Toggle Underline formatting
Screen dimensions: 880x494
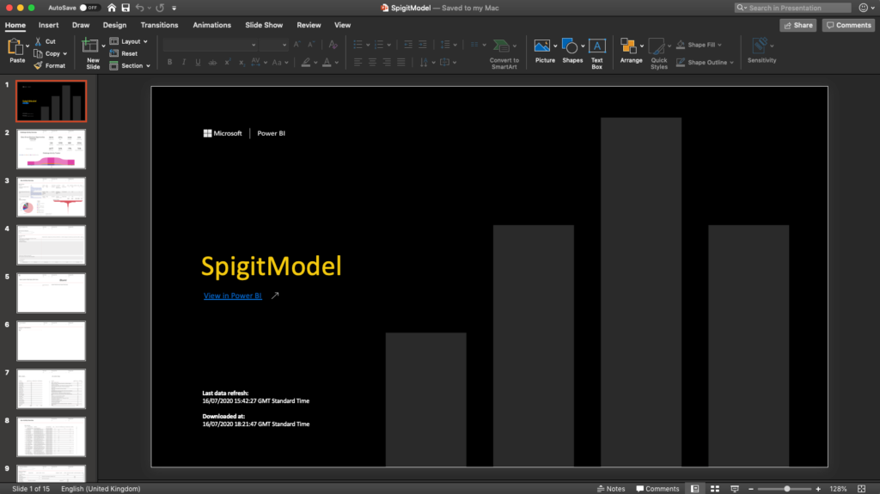(x=199, y=63)
